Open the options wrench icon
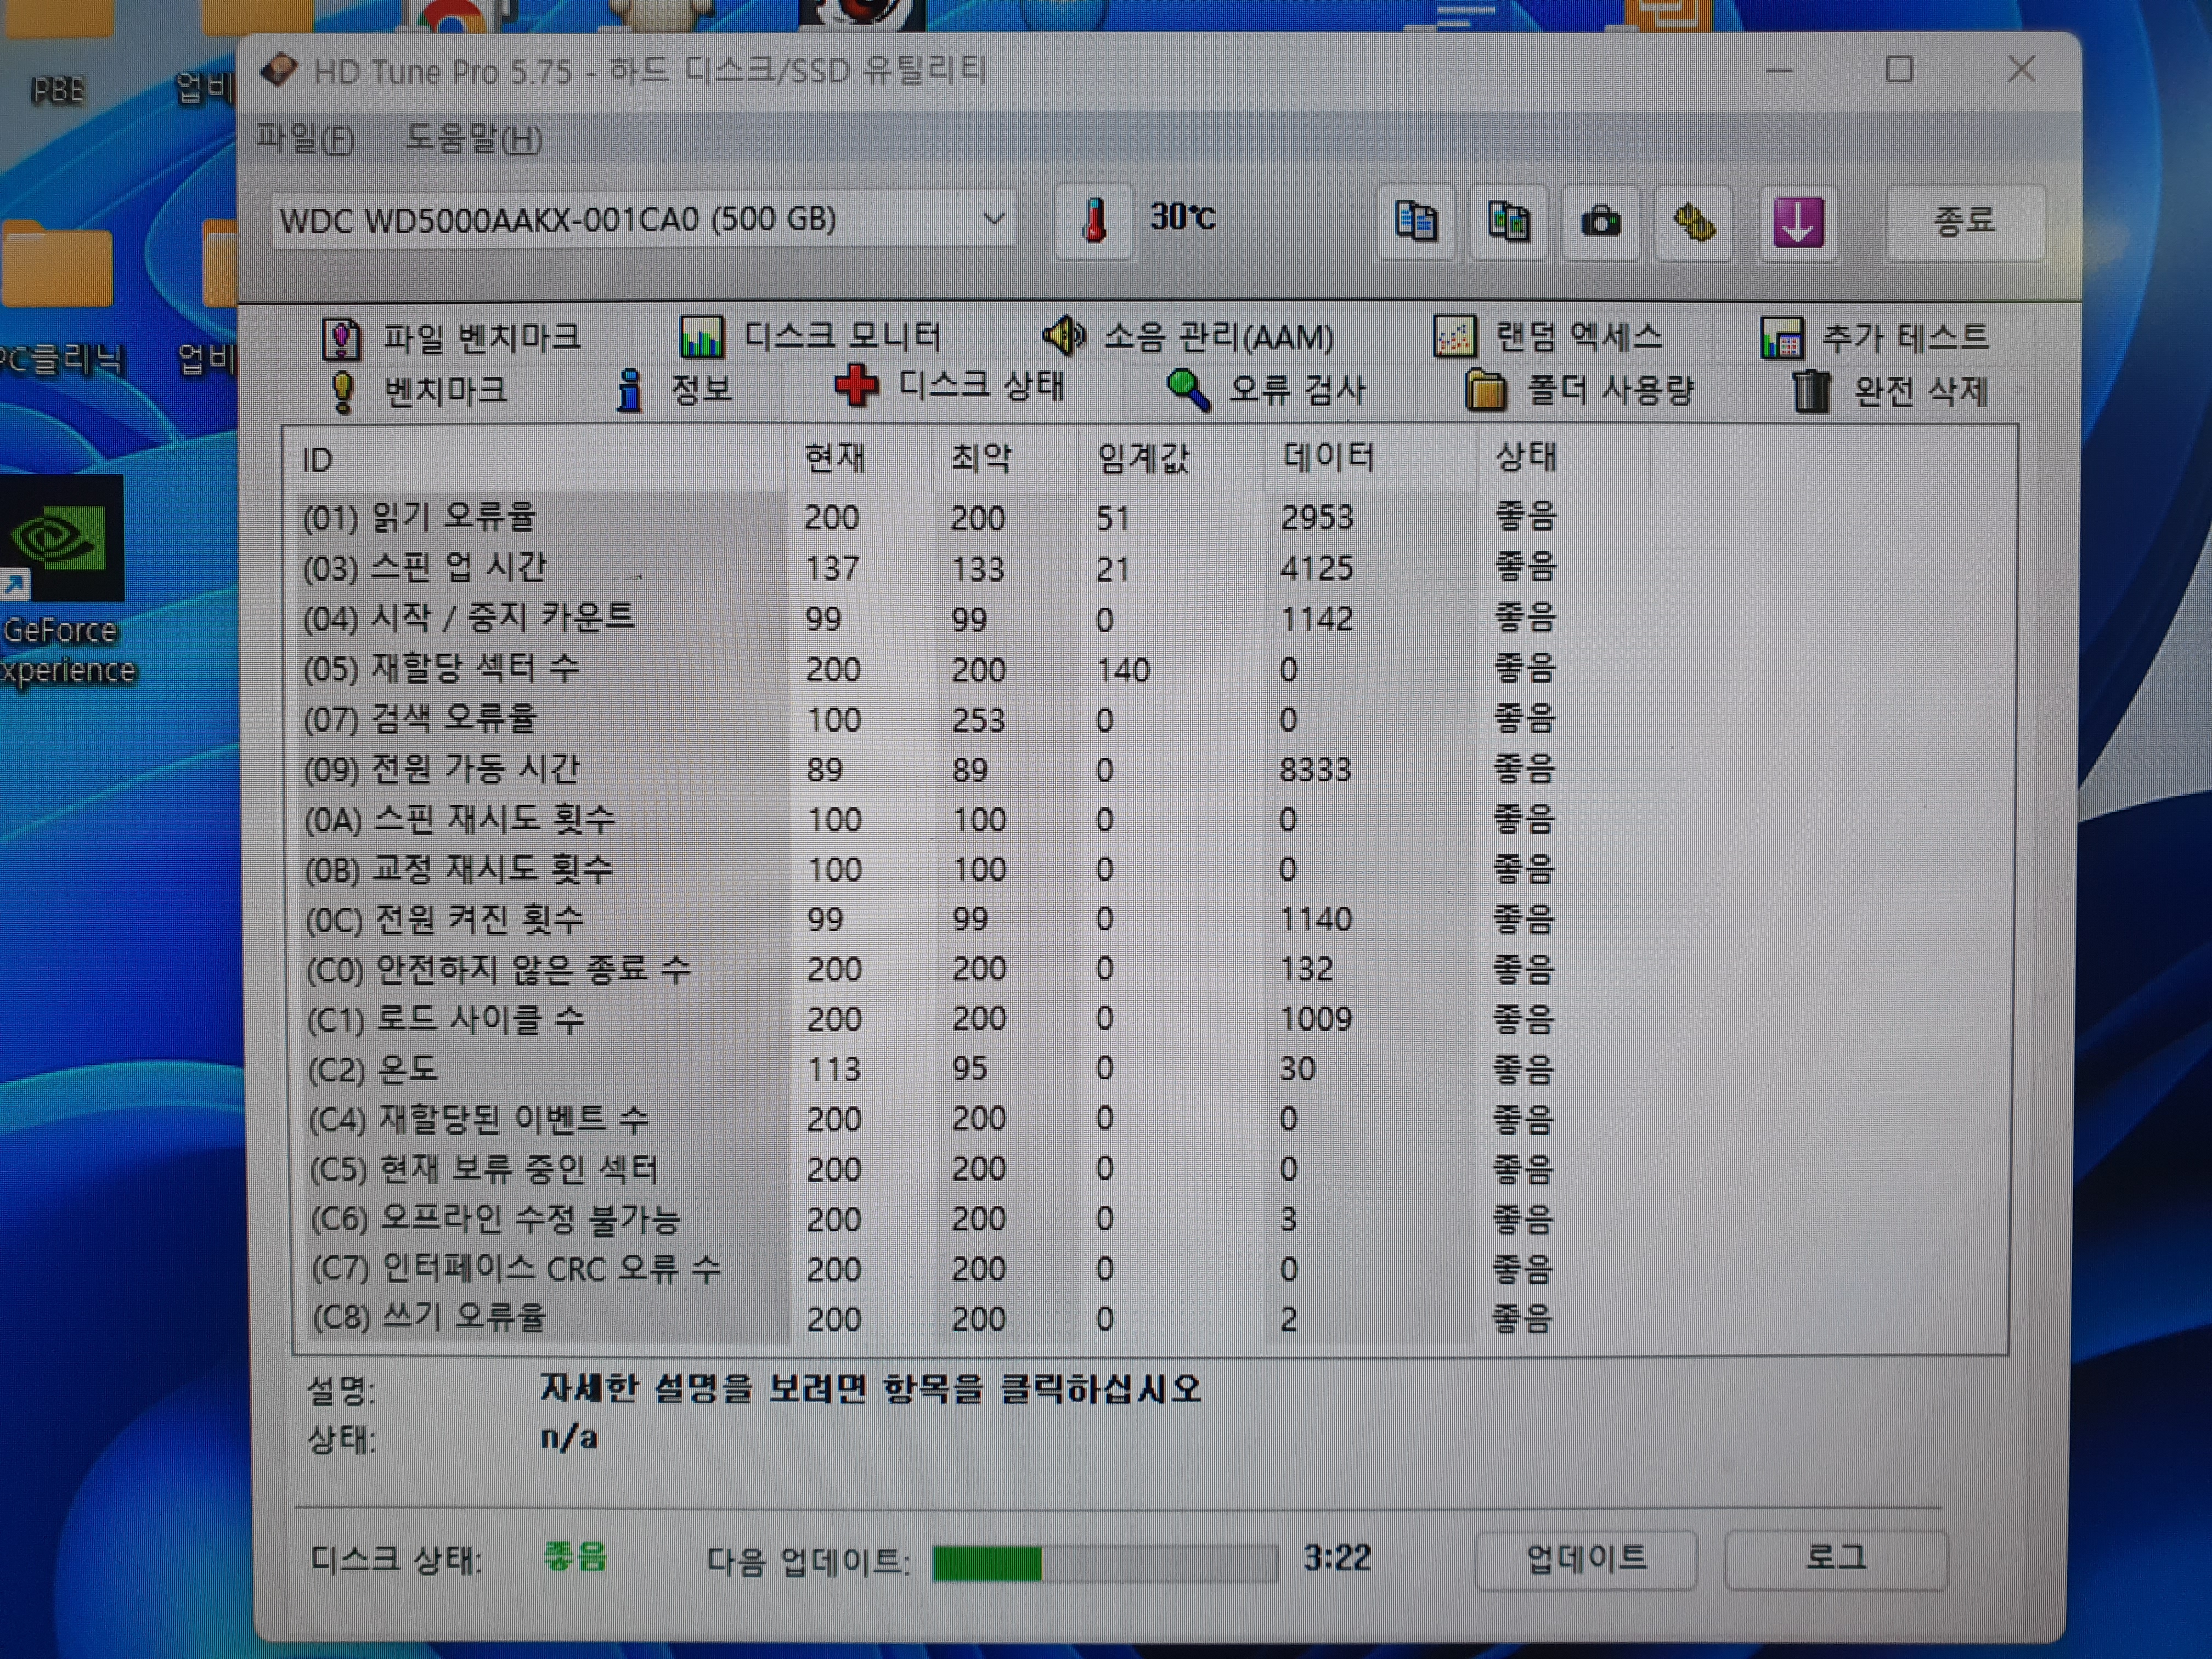The image size is (2212, 1659). click(1693, 222)
